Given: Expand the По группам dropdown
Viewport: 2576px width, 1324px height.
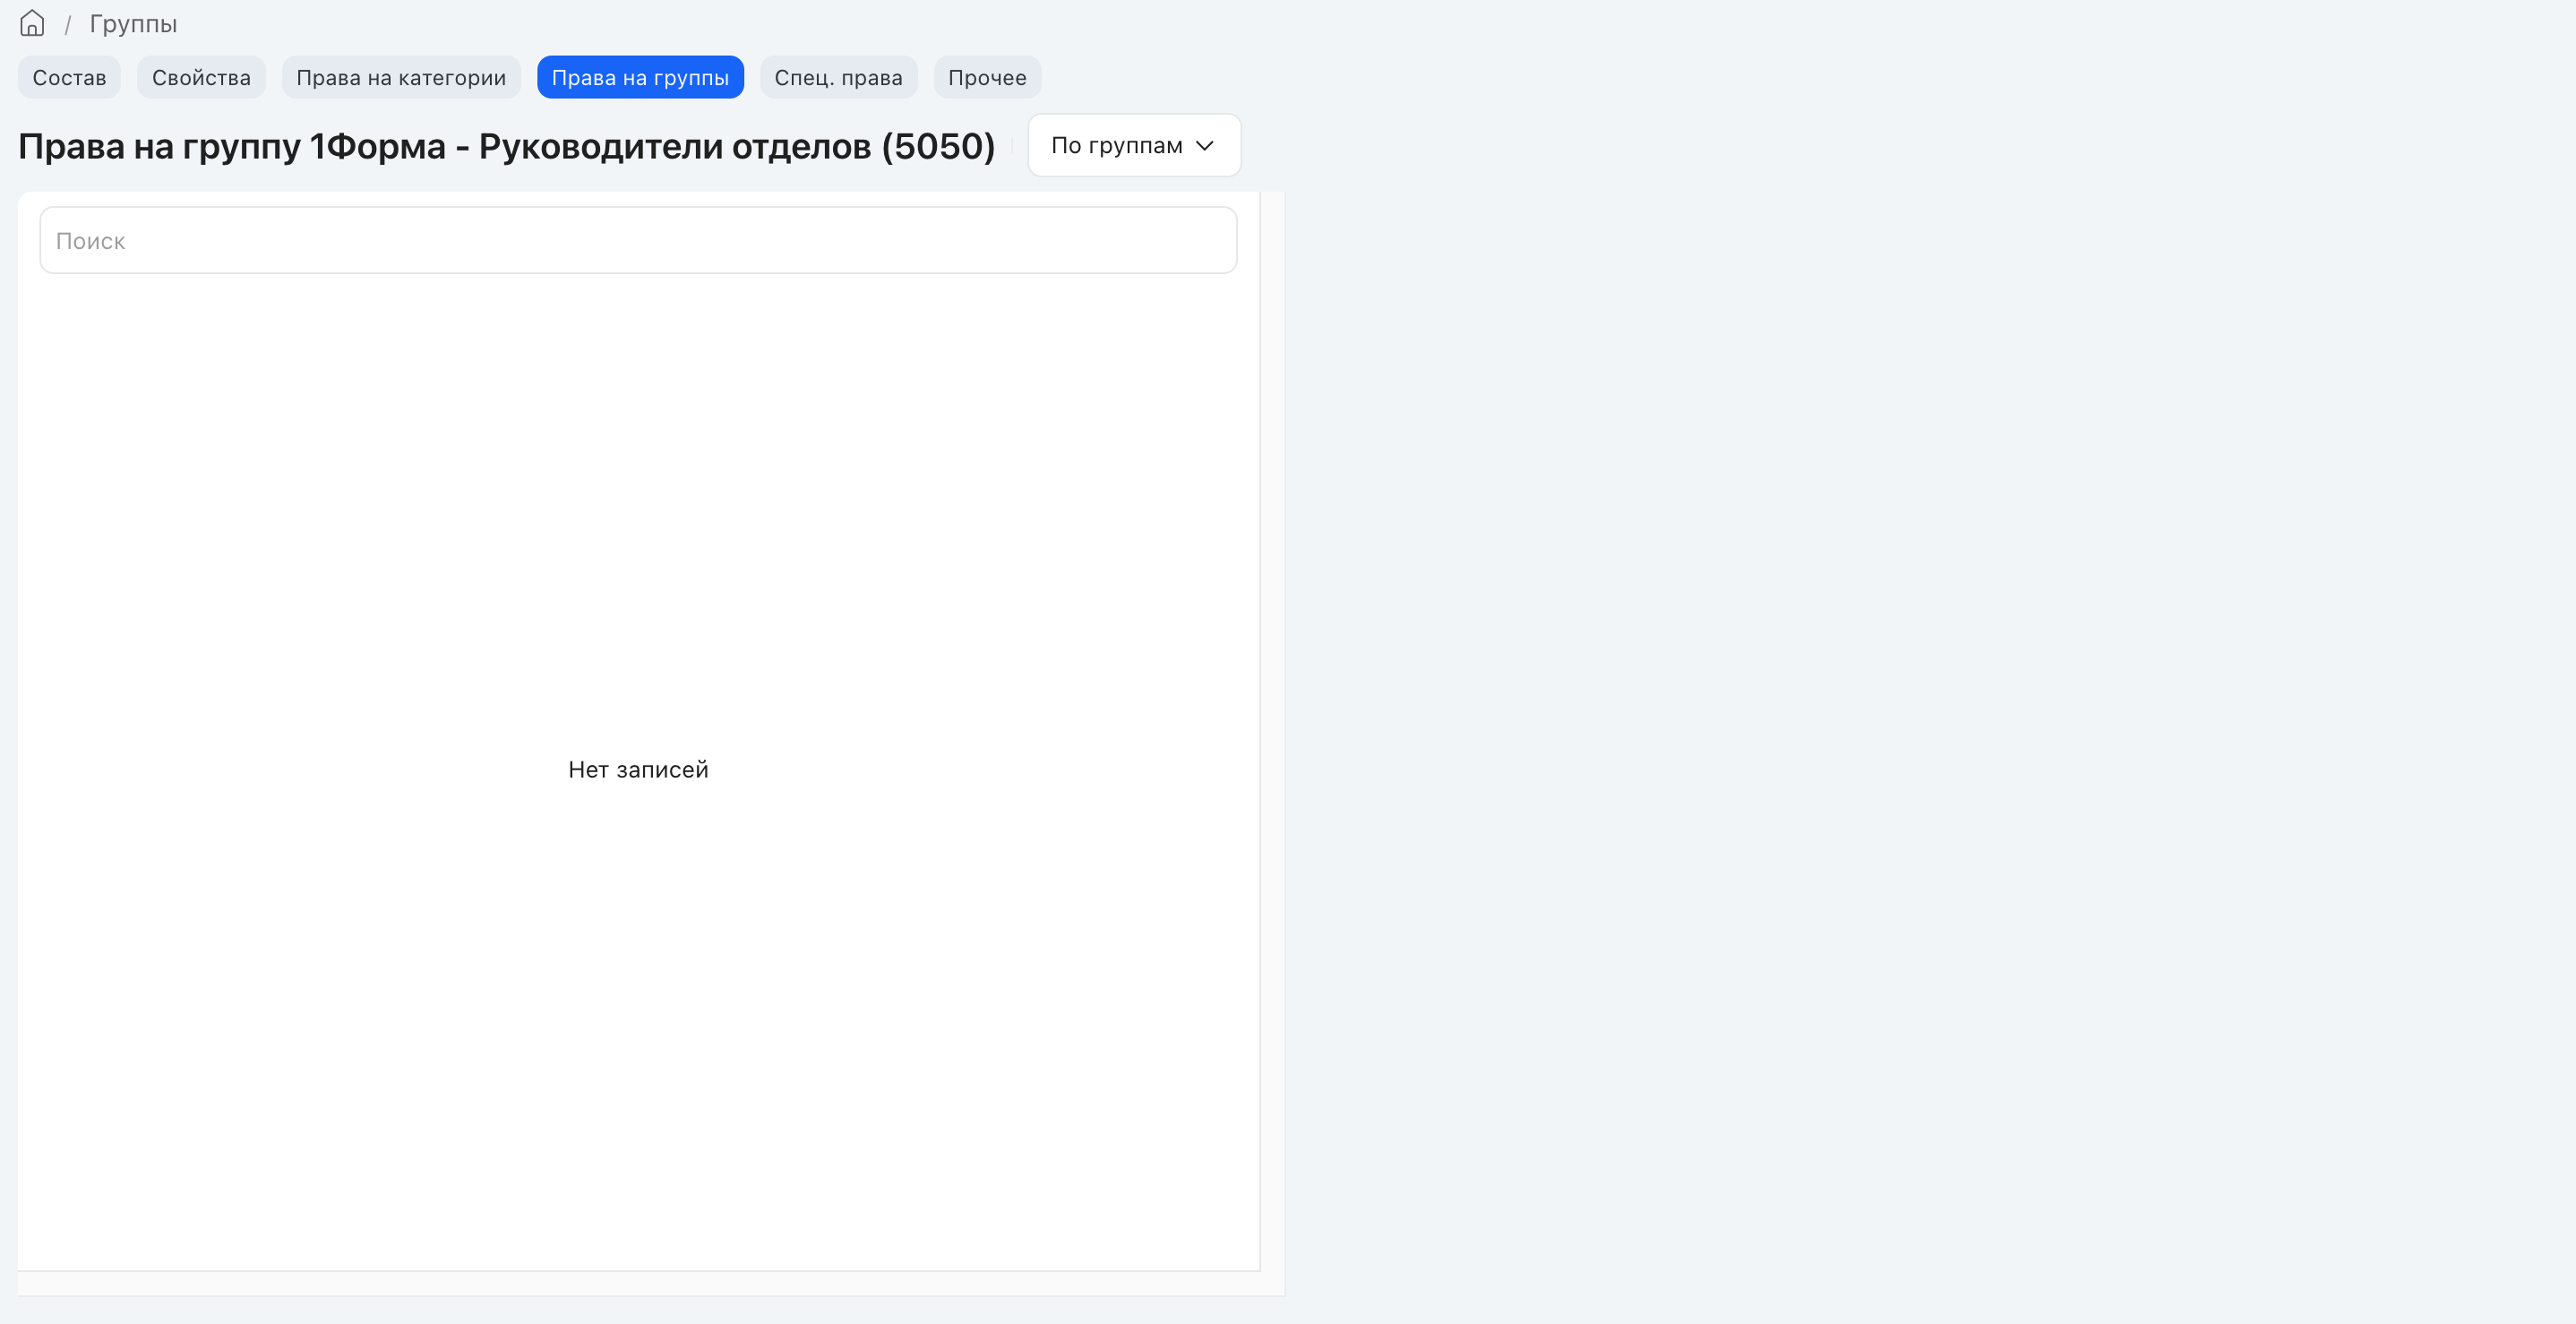Looking at the screenshot, I should 1134,145.
